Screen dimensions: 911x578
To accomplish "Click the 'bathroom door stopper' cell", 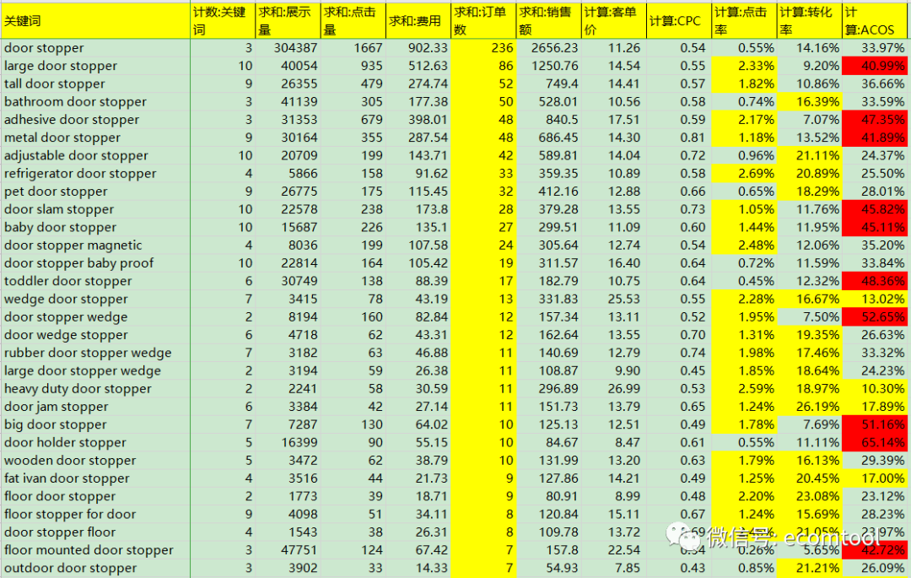I will (95, 101).
